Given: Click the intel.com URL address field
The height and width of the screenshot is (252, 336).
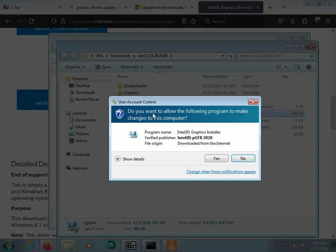Looking at the screenshot, I should click(x=122, y=21).
